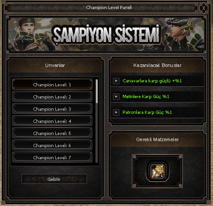Click the Canavarlara karşı güçlü +%1 bonus text

[x=152, y=81]
